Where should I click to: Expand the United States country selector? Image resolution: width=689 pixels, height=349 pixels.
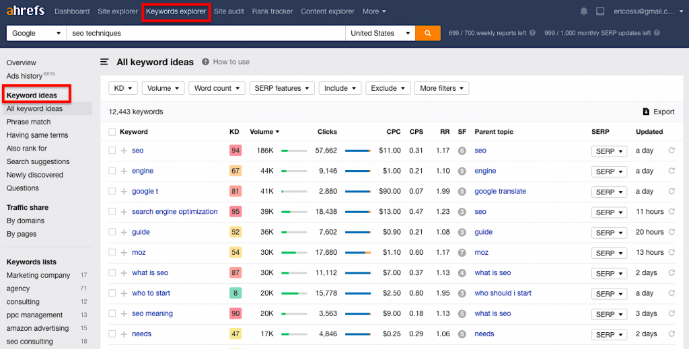380,33
